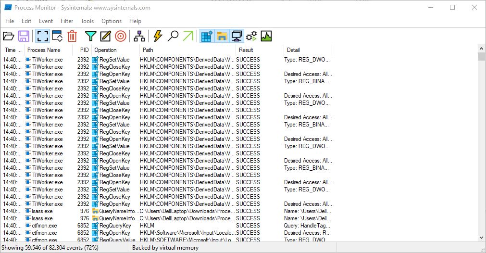Click the process icon beside ctfmon.exe in the RegQueryKey row
The width and height of the screenshot is (486, 253).
pyautogui.click(x=28, y=226)
